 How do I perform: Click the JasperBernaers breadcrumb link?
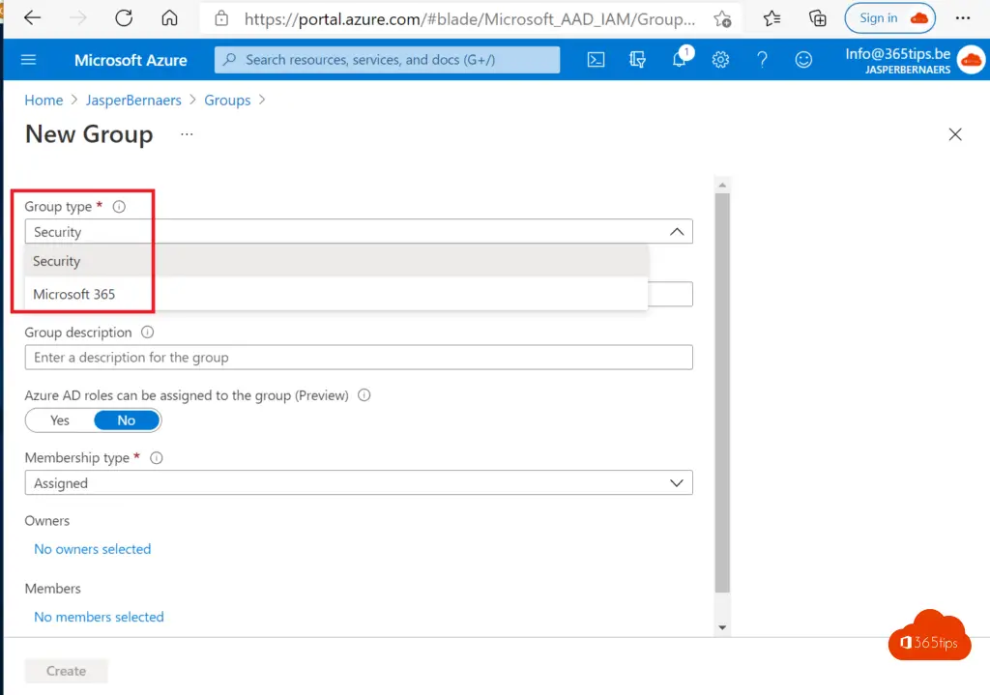(133, 100)
